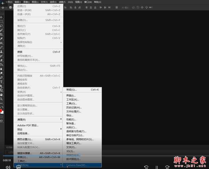
Task: Click the red foreground color swatch
Action: [x=1, y=111]
